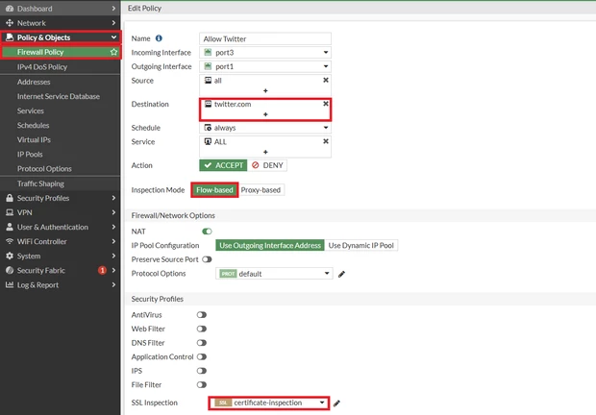Click the port1 interface icon

208,66
